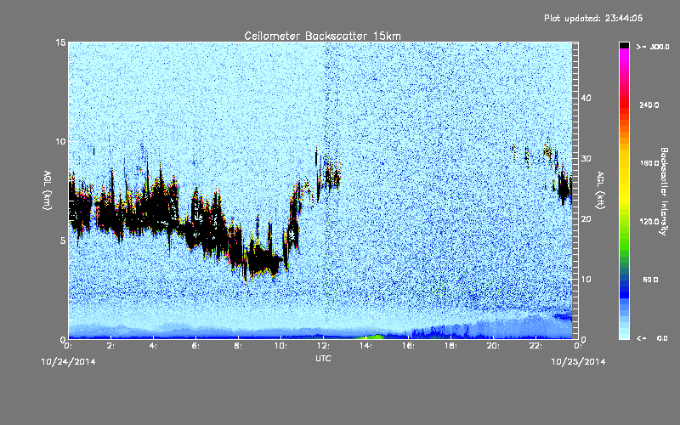Click the "30" tick on the kft axis
This screenshot has height=425, width=680.
click(586, 158)
